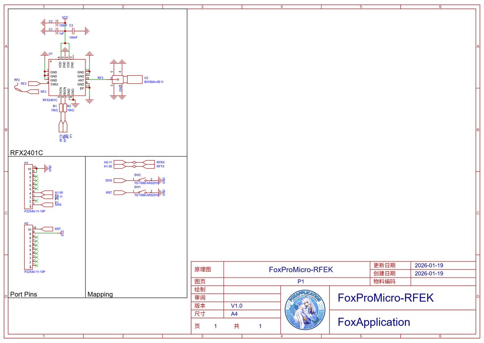Select the RFTX net port in Mapping
Viewport: 484px width, 343px height.
148,166
